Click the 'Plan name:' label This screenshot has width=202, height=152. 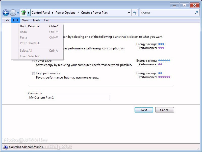pos(35,93)
